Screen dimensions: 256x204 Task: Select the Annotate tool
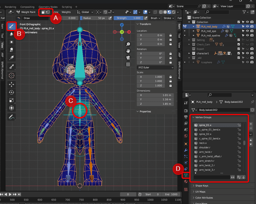12,117
